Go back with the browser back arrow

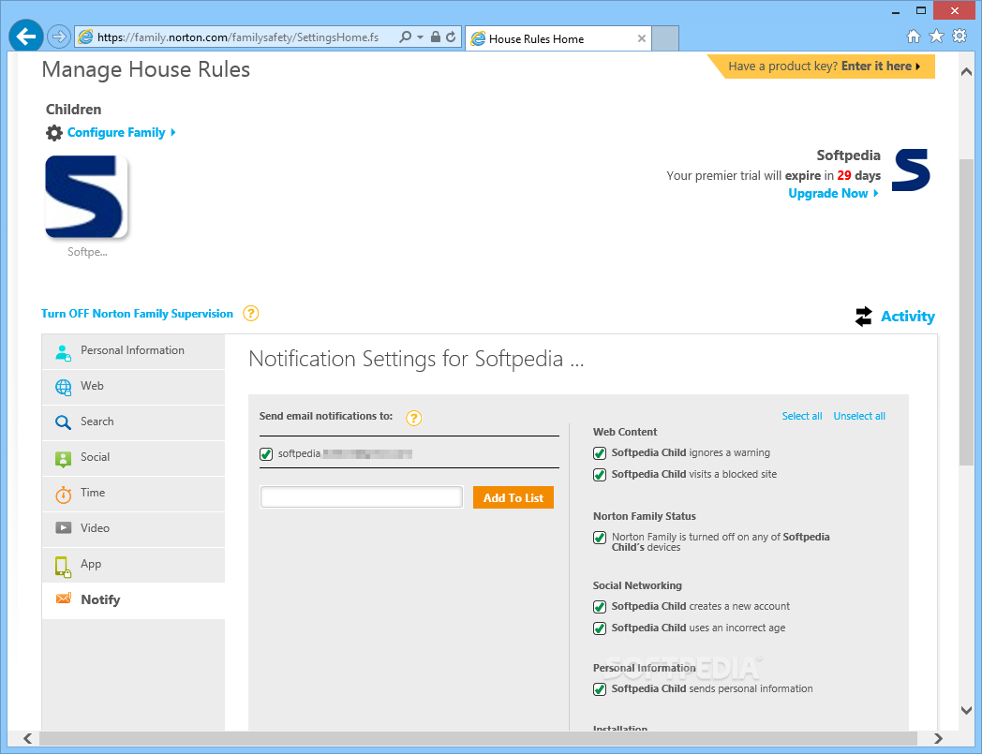[25, 37]
